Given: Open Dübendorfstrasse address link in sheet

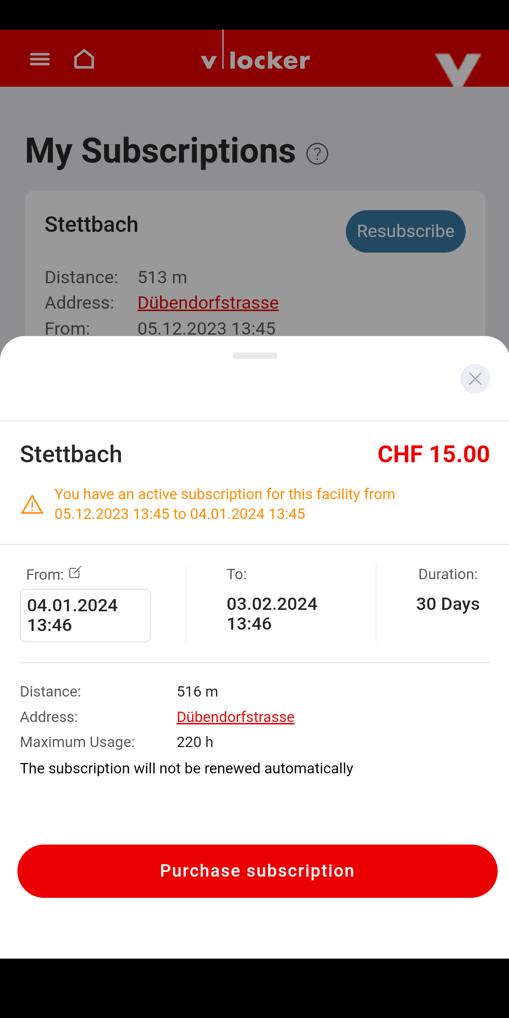Looking at the screenshot, I should tap(235, 717).
